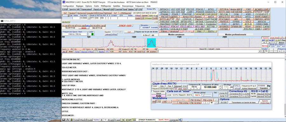
Task: Open the Panoramique menu
Action: pos(128,6)
